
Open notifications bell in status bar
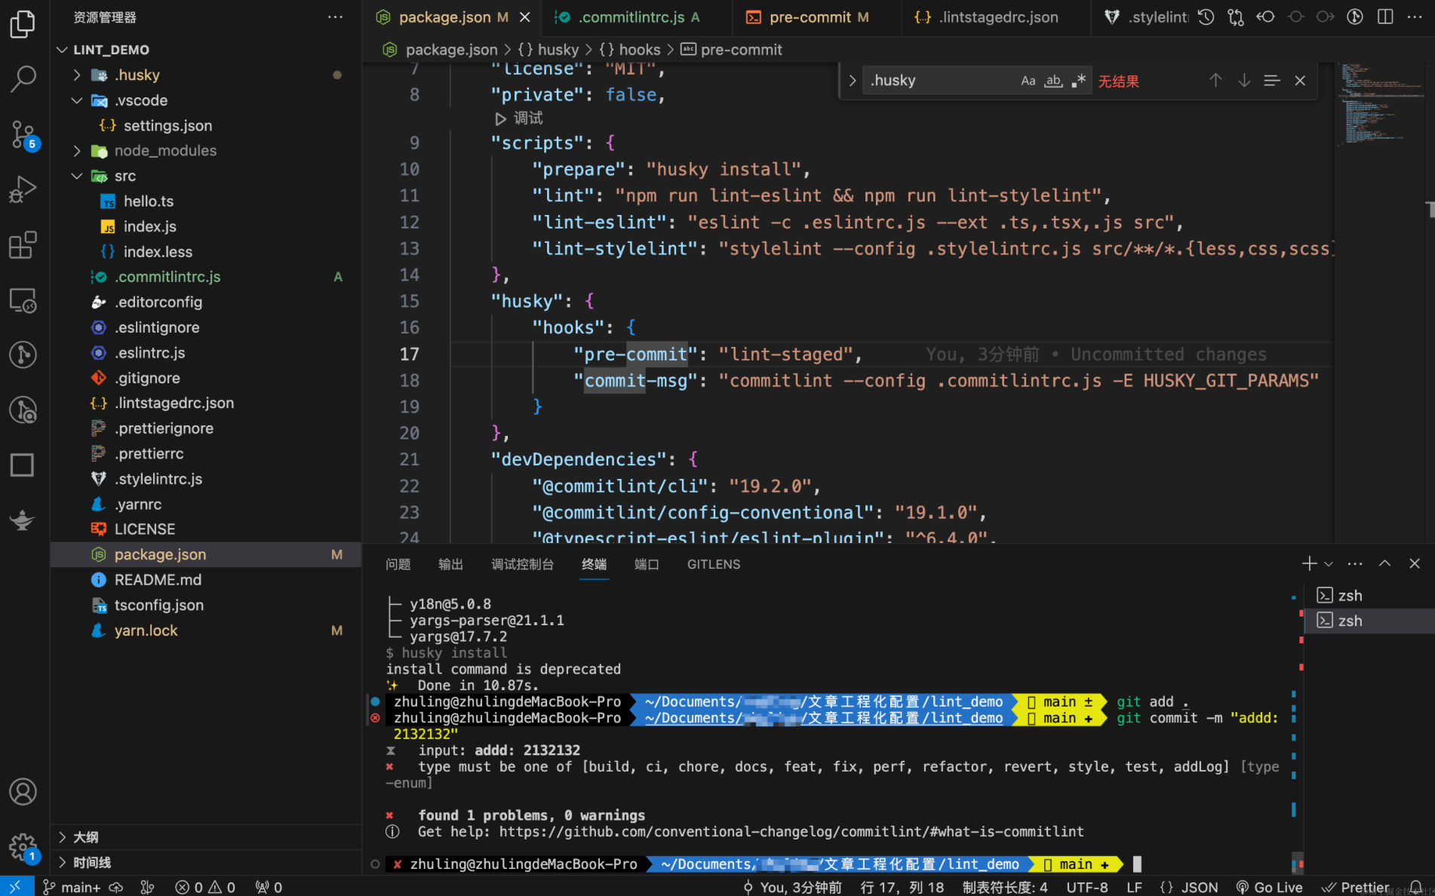pyautogui.click(x=1415, y=888)
